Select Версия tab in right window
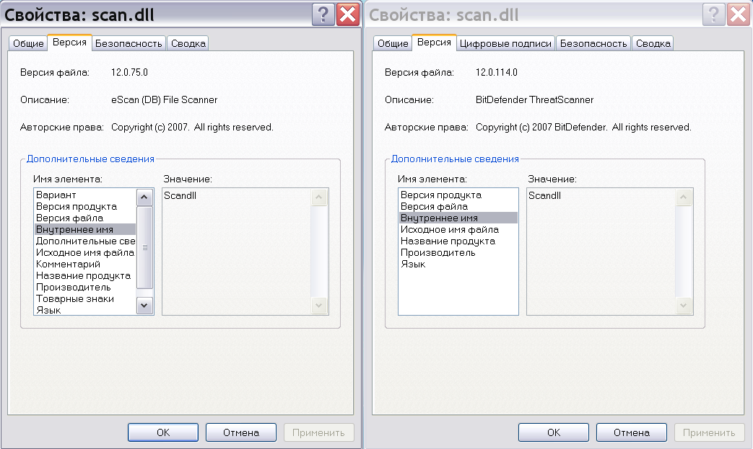Image resolution: width=753 pixels, height=449 pixels. point(434,43)
